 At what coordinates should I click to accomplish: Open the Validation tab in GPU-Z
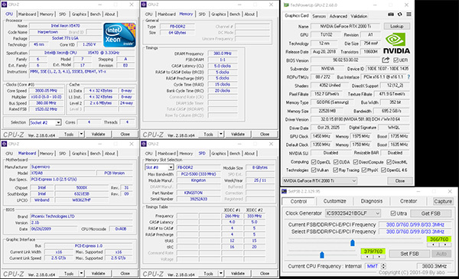coord(359,16)
